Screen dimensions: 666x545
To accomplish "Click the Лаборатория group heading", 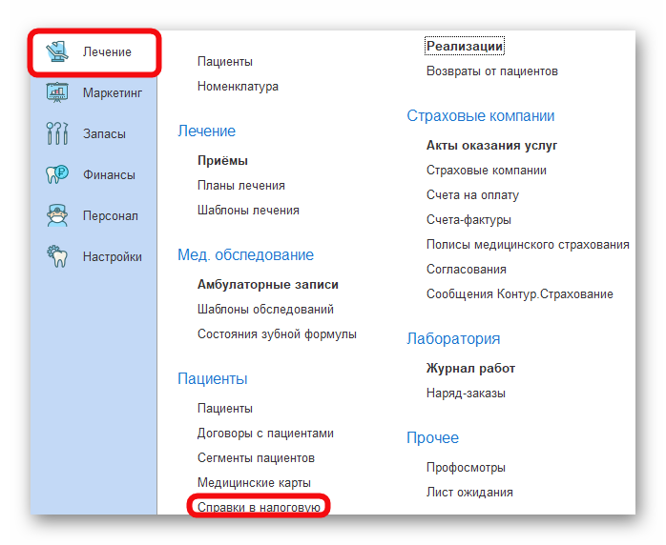I will click(x=453, y=339).
